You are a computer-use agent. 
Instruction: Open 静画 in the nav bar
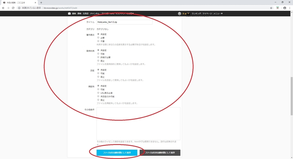[80, 13]
